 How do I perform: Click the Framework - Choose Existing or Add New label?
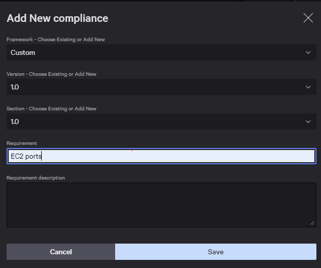click(x=56, y=40)
